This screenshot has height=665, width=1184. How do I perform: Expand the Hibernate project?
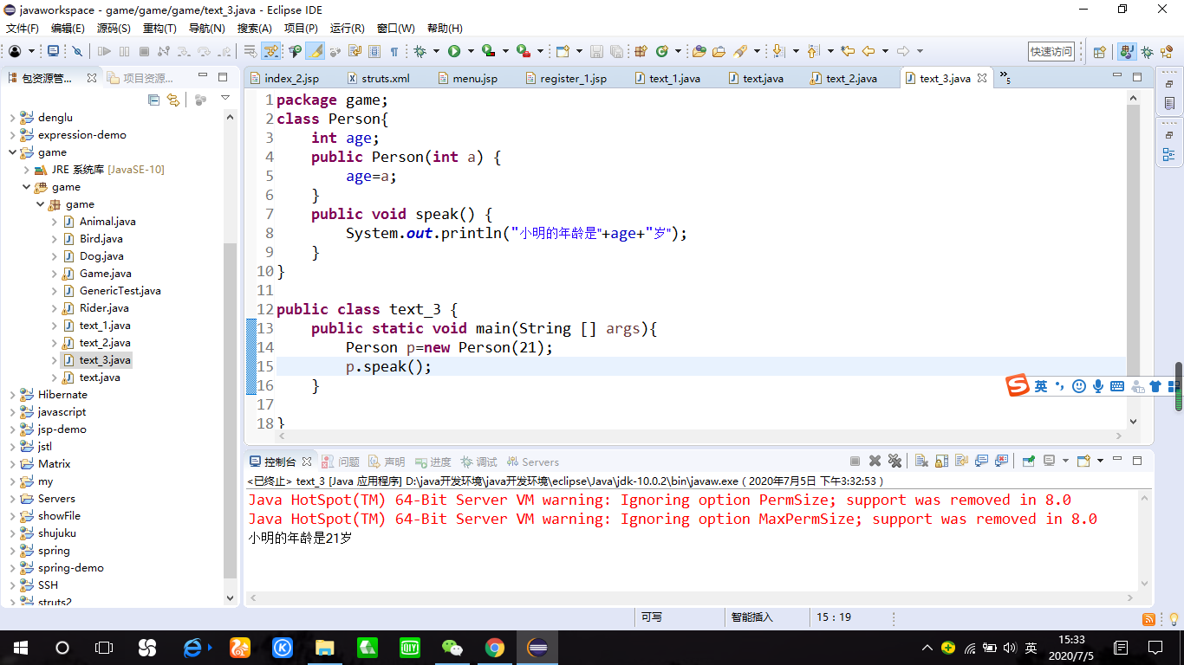12,394
